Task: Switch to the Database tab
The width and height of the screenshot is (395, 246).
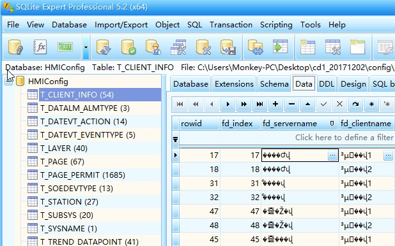Action: [190, 84]
